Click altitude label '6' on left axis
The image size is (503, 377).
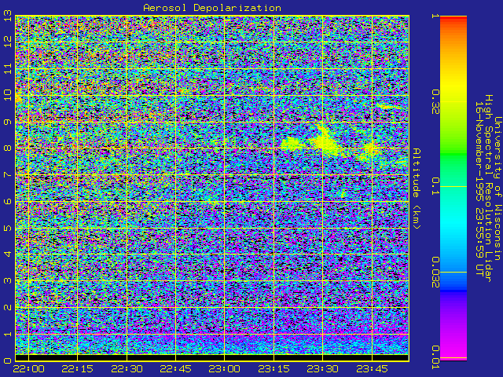(x=8, y=201)
